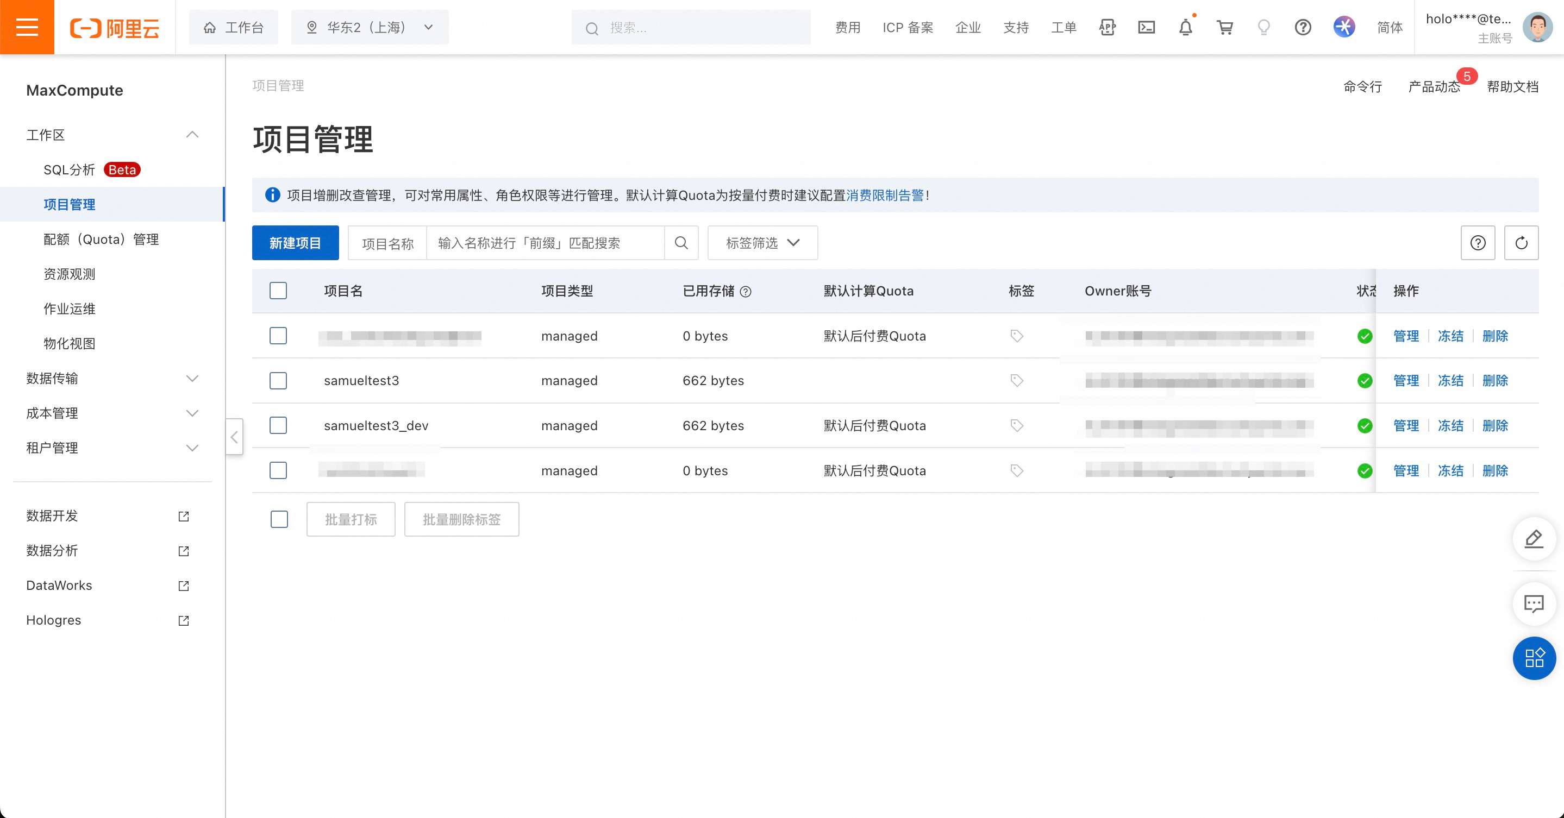This screenshot has height=818, width=1564.
Task: Open the API tool icon in header
Action: click(x=1107, y=27)
